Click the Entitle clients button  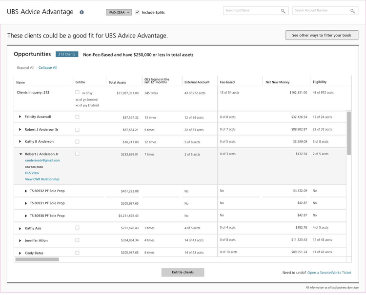(x=183, y=273)
